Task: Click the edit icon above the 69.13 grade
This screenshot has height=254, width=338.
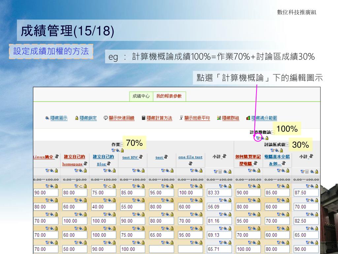Action: point(221,229)
